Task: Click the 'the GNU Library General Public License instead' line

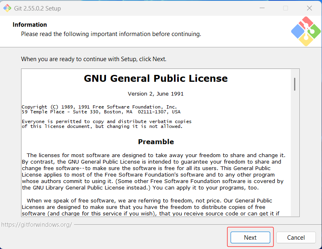Action: 140,188
